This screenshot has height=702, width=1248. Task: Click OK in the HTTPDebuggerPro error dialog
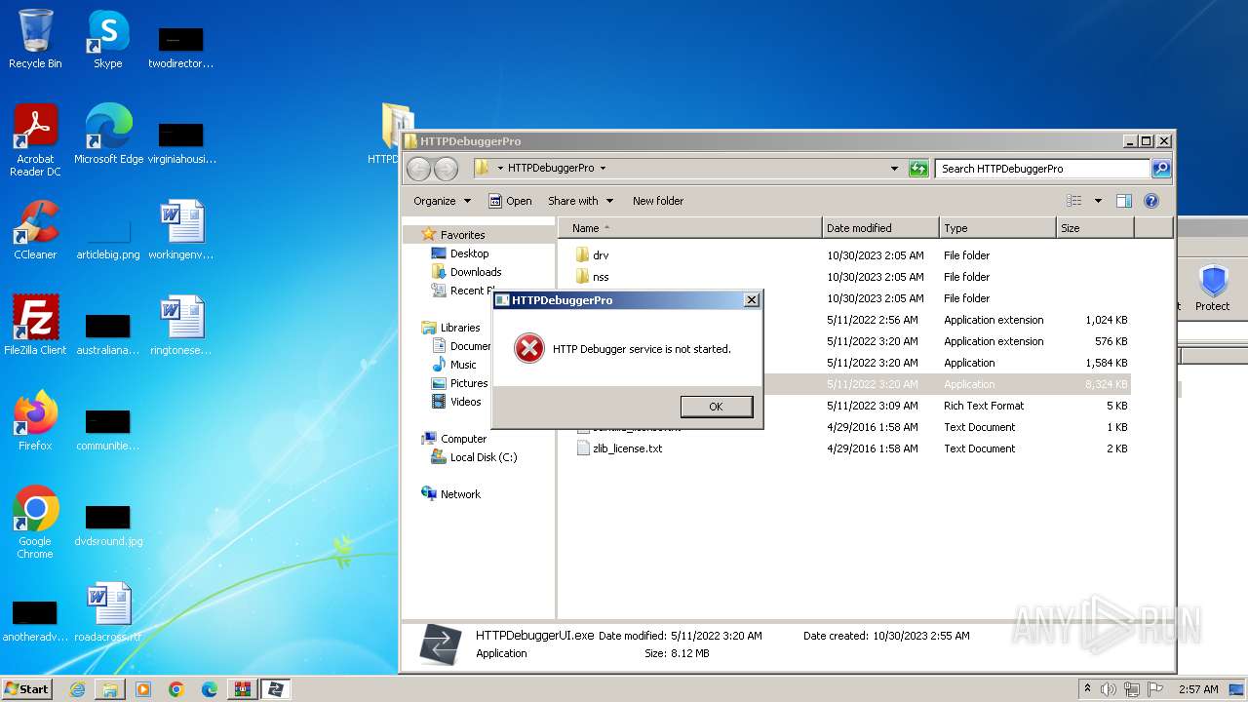pyautogui.click(x=717, y=407)
